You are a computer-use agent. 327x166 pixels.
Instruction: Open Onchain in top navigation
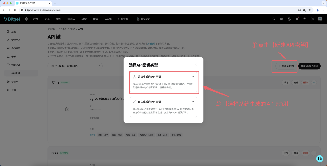143,19
